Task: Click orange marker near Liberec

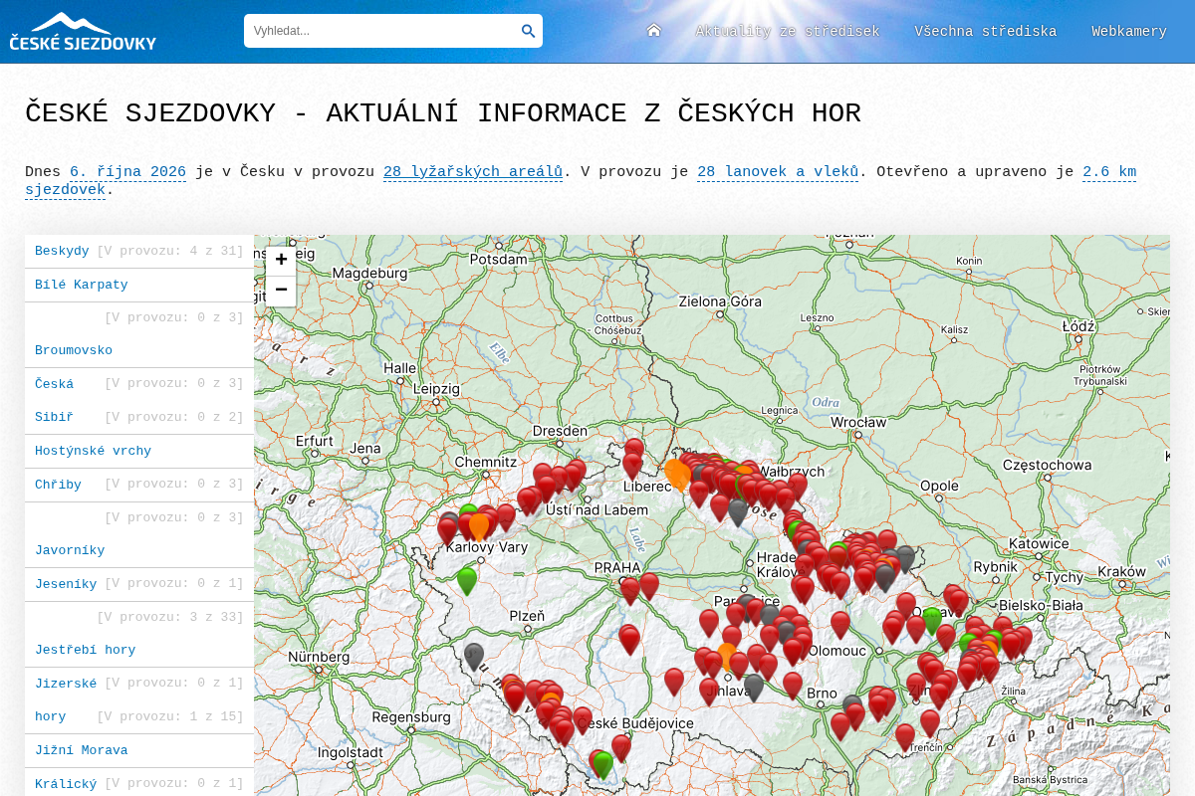Action: coord(677,474)
